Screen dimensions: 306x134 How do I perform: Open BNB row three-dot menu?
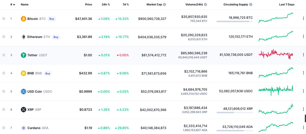pos(303,73)
